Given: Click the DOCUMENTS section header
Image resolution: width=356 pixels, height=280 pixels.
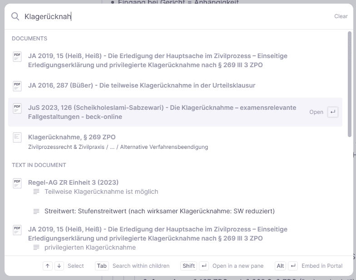Looking at the screenshot, I should point(30,39).
